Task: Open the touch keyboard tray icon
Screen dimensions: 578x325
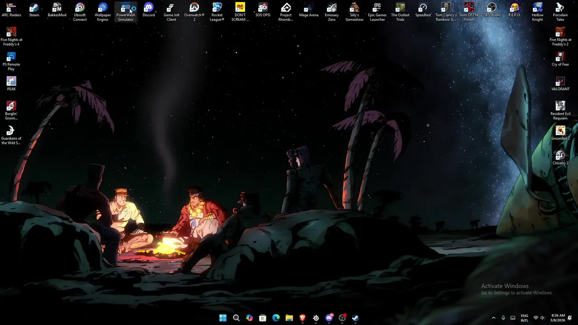Action: [513, 318]
